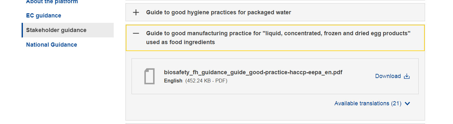Click the chevron next to Available translations
Image resolution: width=453 pixels, height=124 pixels.
(408, 103)
